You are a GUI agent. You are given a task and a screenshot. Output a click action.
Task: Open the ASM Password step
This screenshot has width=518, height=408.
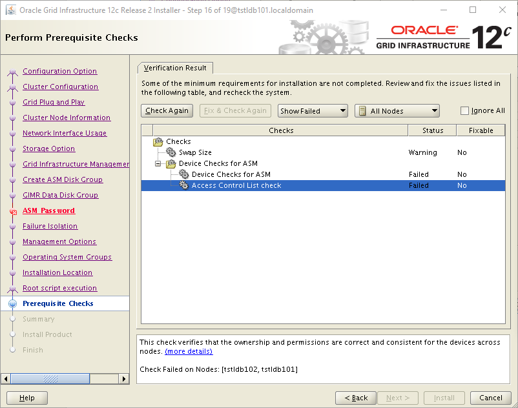click(x=49, y=210)
